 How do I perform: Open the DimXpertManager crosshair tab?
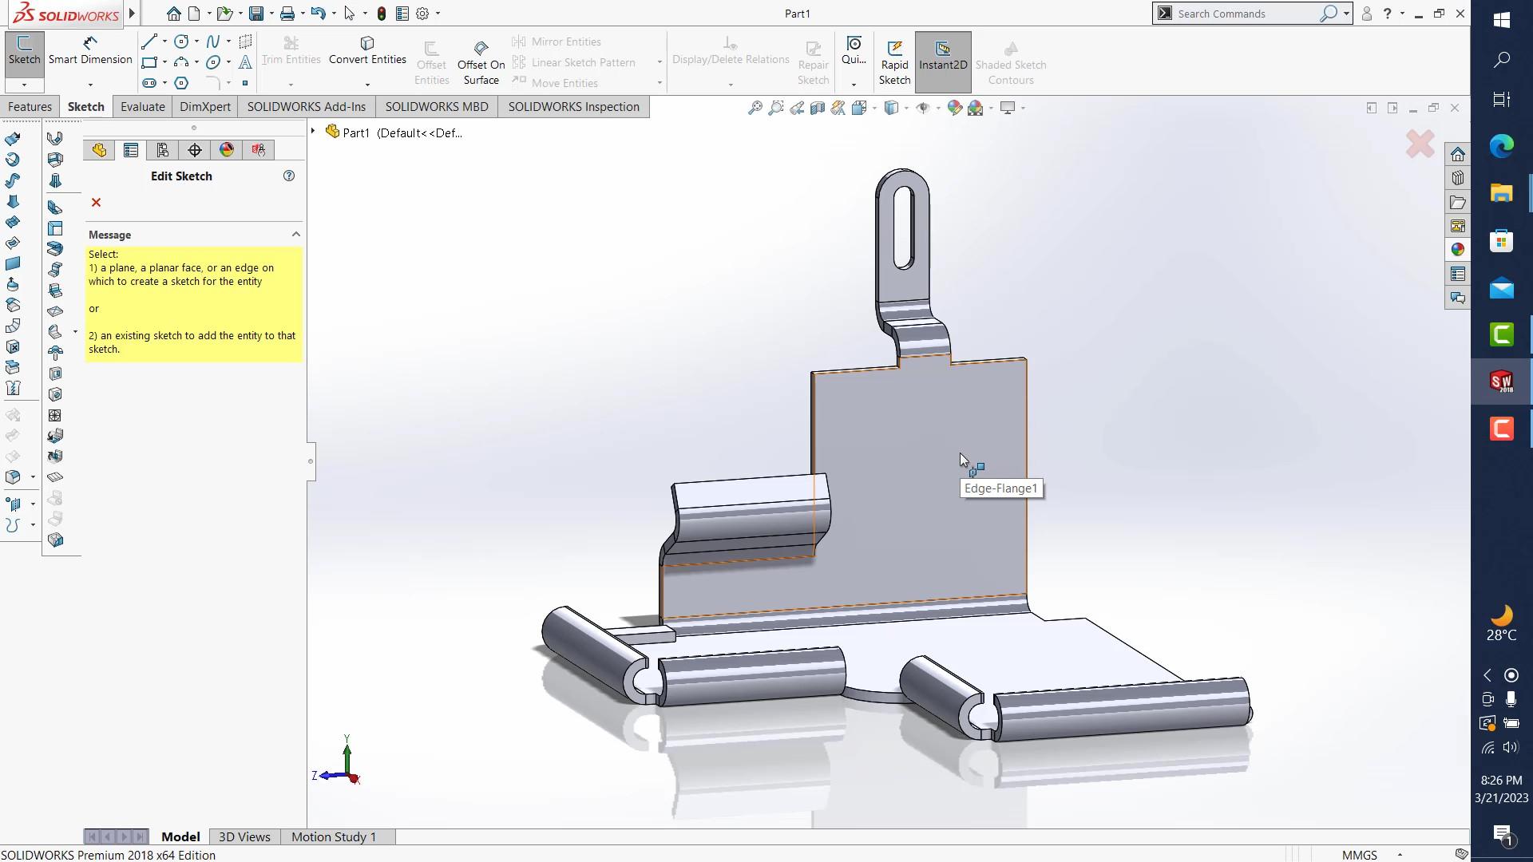(x=195, y=150)
